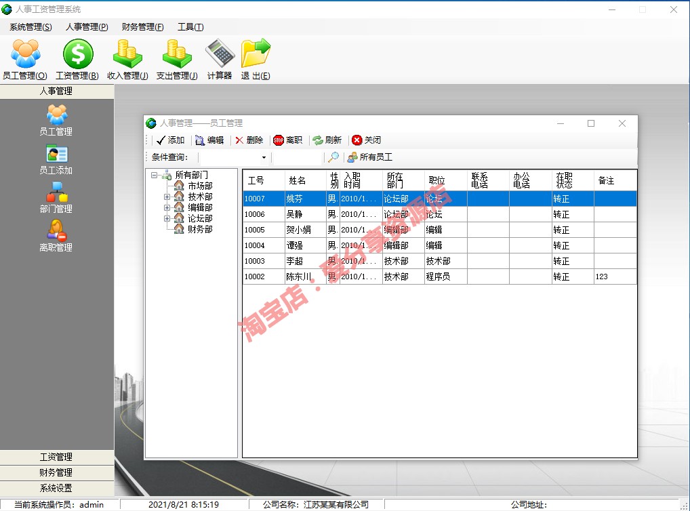690x511 pixels.
Task: Switch to 工资管理 sidebar section
Action: pyautogui.click(x=57, y=457)
